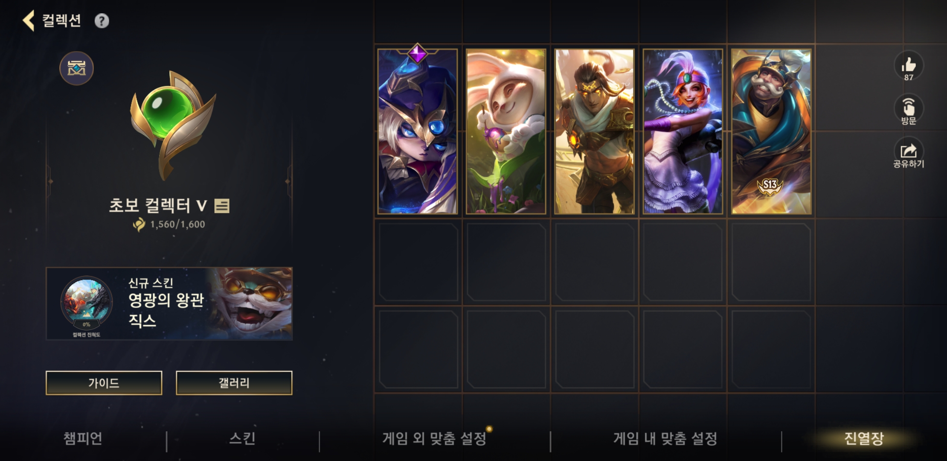Open the question mark help icon
Viewport: 947px width, 461px height.
pyautogui.click(x=102, y=21)
